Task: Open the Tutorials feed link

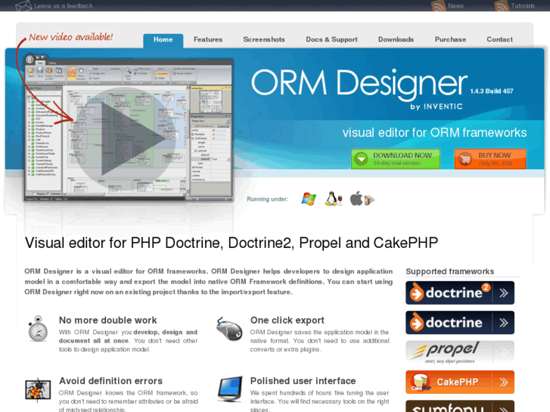Action: pos(523,6)
